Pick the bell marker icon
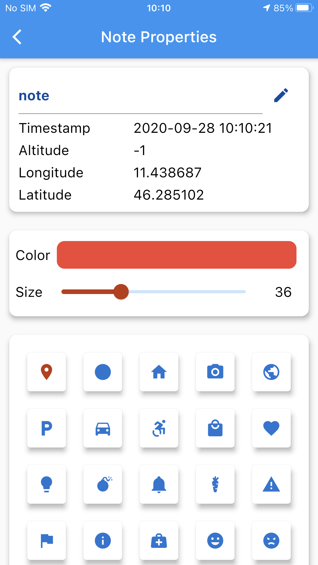This screenshot has height=565, width=318. point(159,484)
